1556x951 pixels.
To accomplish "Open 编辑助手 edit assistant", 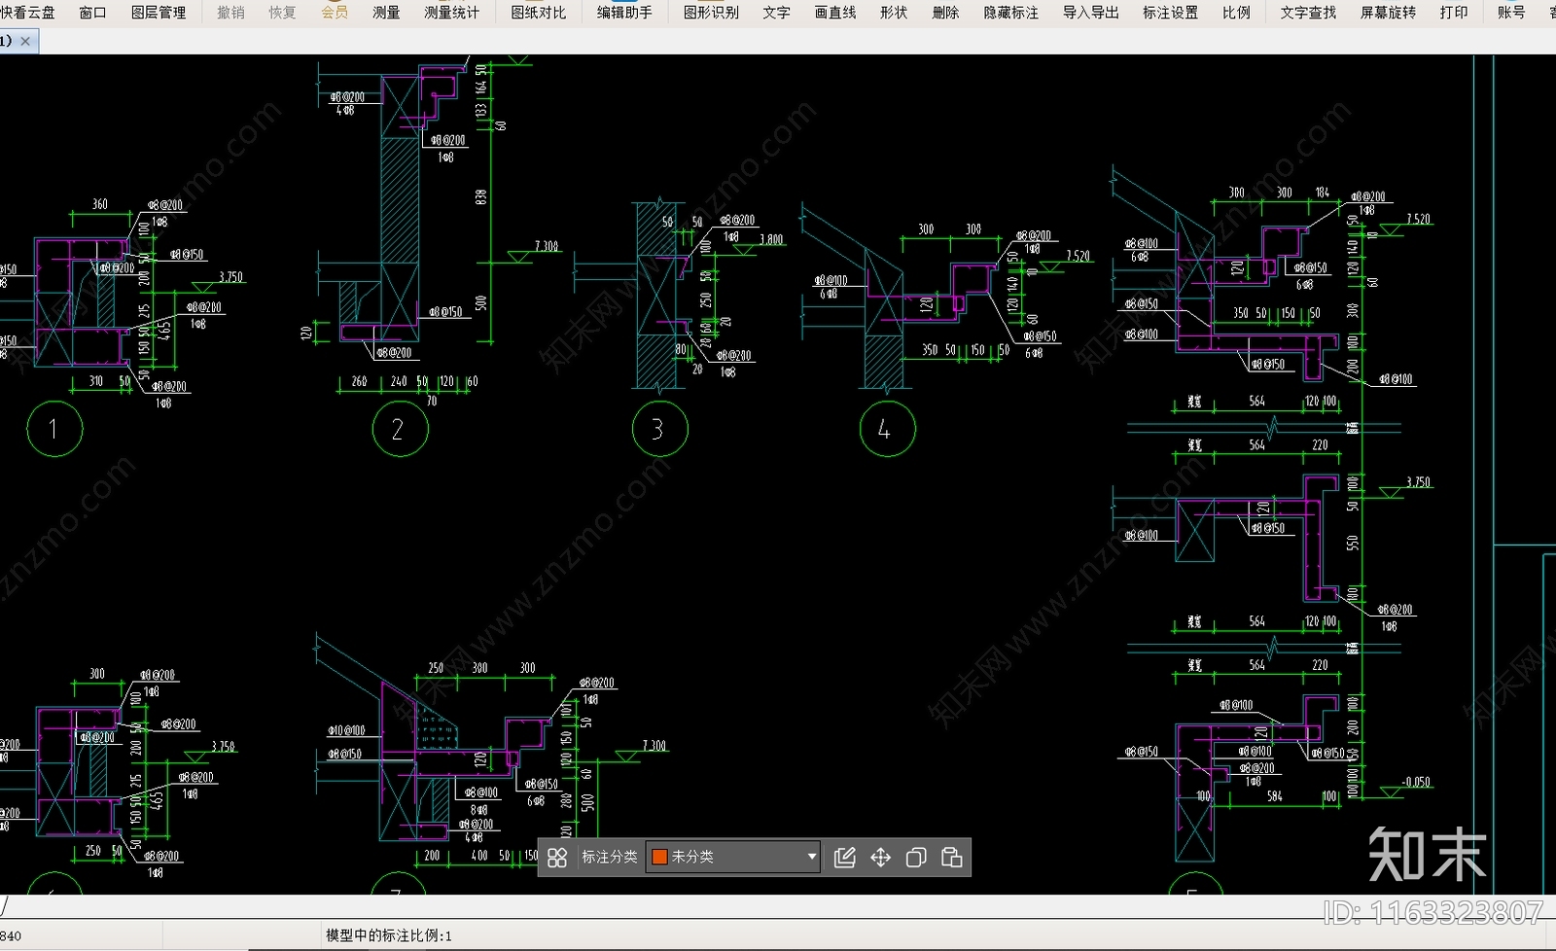I will coord(624,13).
